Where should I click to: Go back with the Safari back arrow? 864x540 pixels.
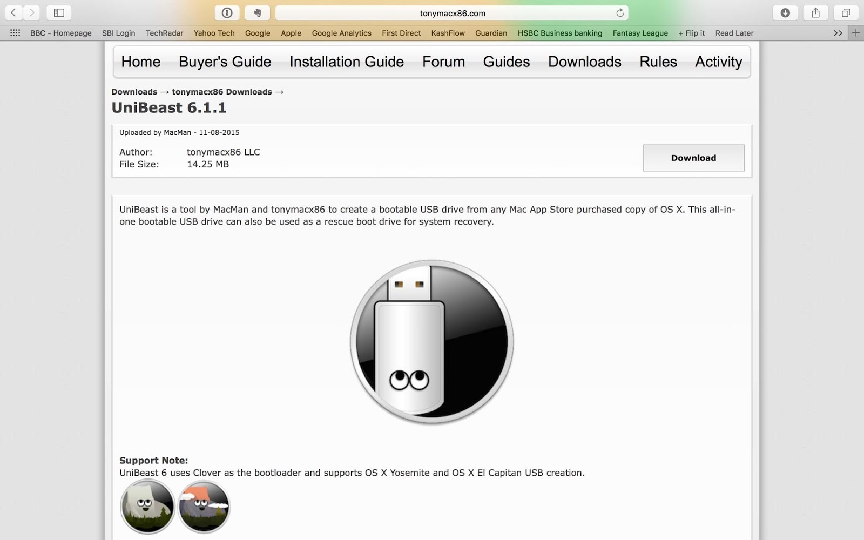pyautogui.click(x=13, y=12)
